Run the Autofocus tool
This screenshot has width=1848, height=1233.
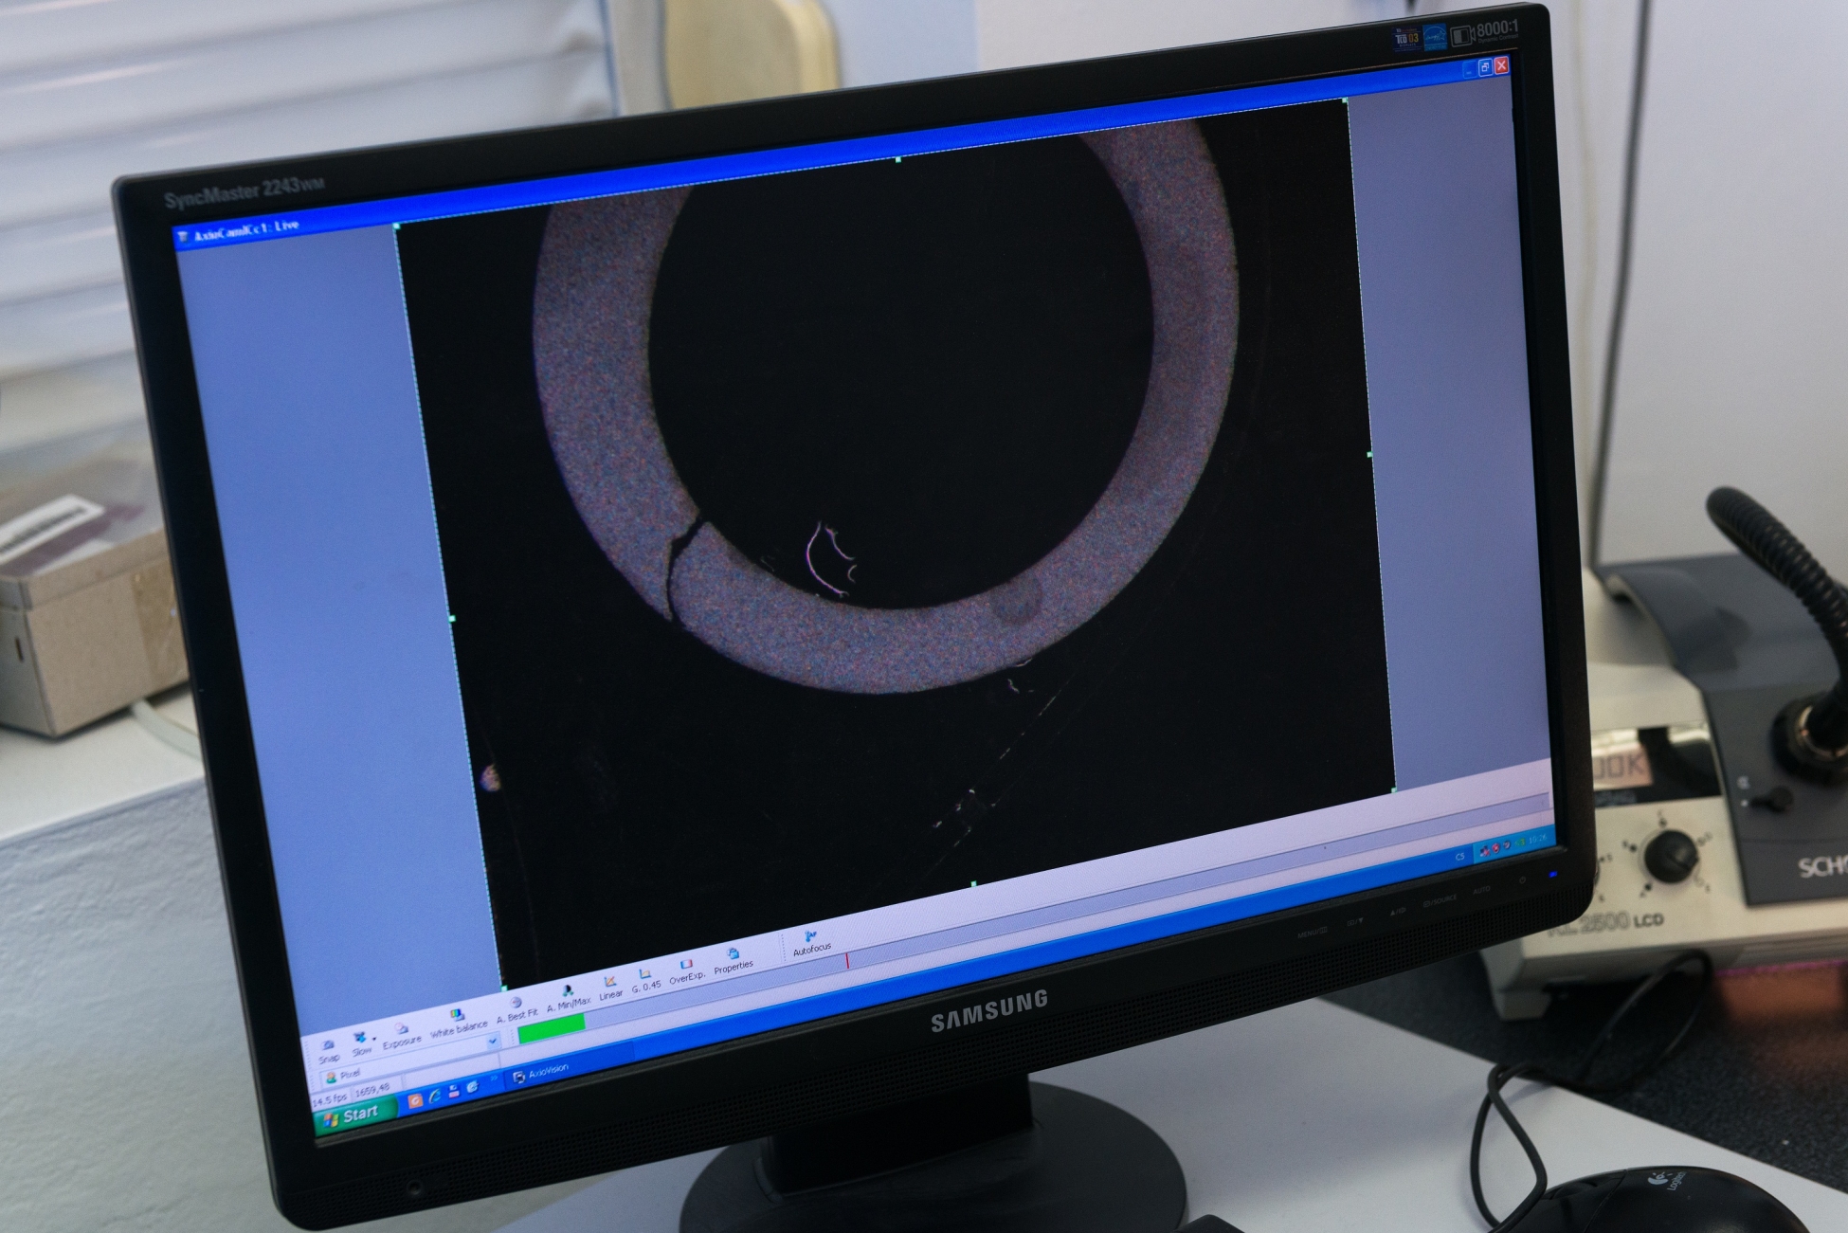[810, 936]
